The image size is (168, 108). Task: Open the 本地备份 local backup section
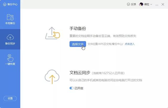(x=10, y=19)
